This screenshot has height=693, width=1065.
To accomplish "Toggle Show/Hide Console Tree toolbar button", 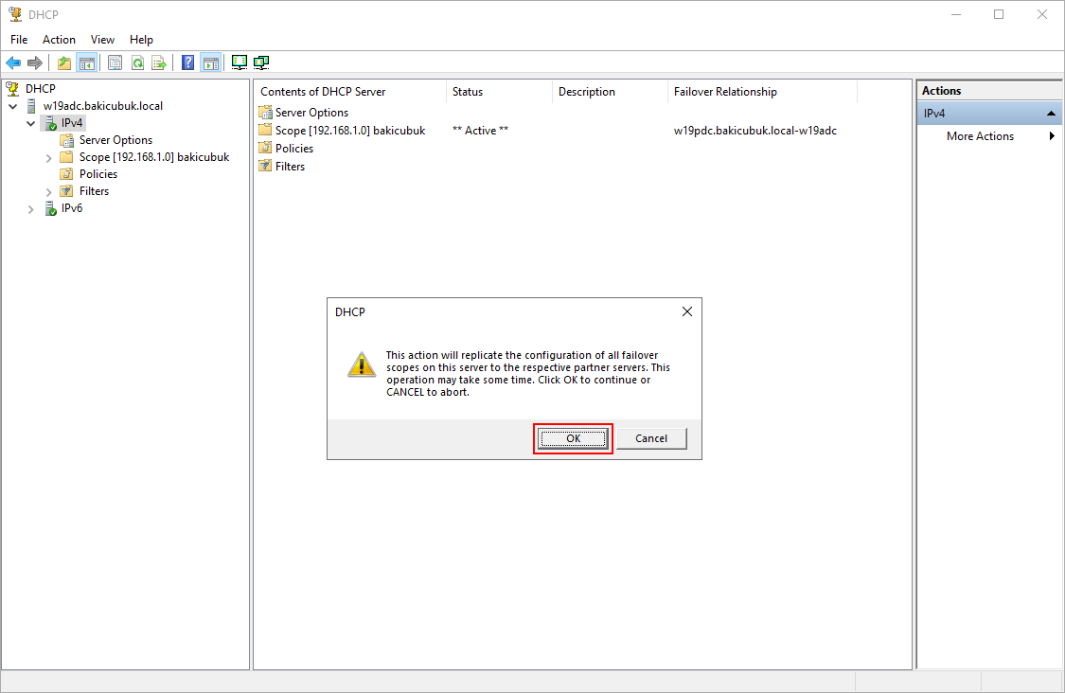I will (86, 63).
